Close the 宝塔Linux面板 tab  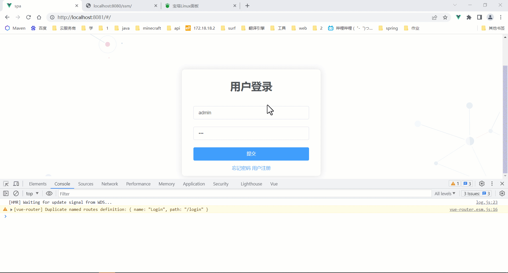pyautogui.click(x=235, y=6)
